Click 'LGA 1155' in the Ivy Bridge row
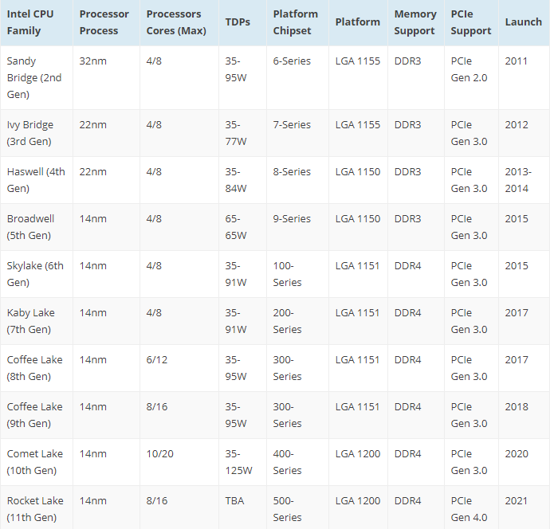 pos(358,125)
